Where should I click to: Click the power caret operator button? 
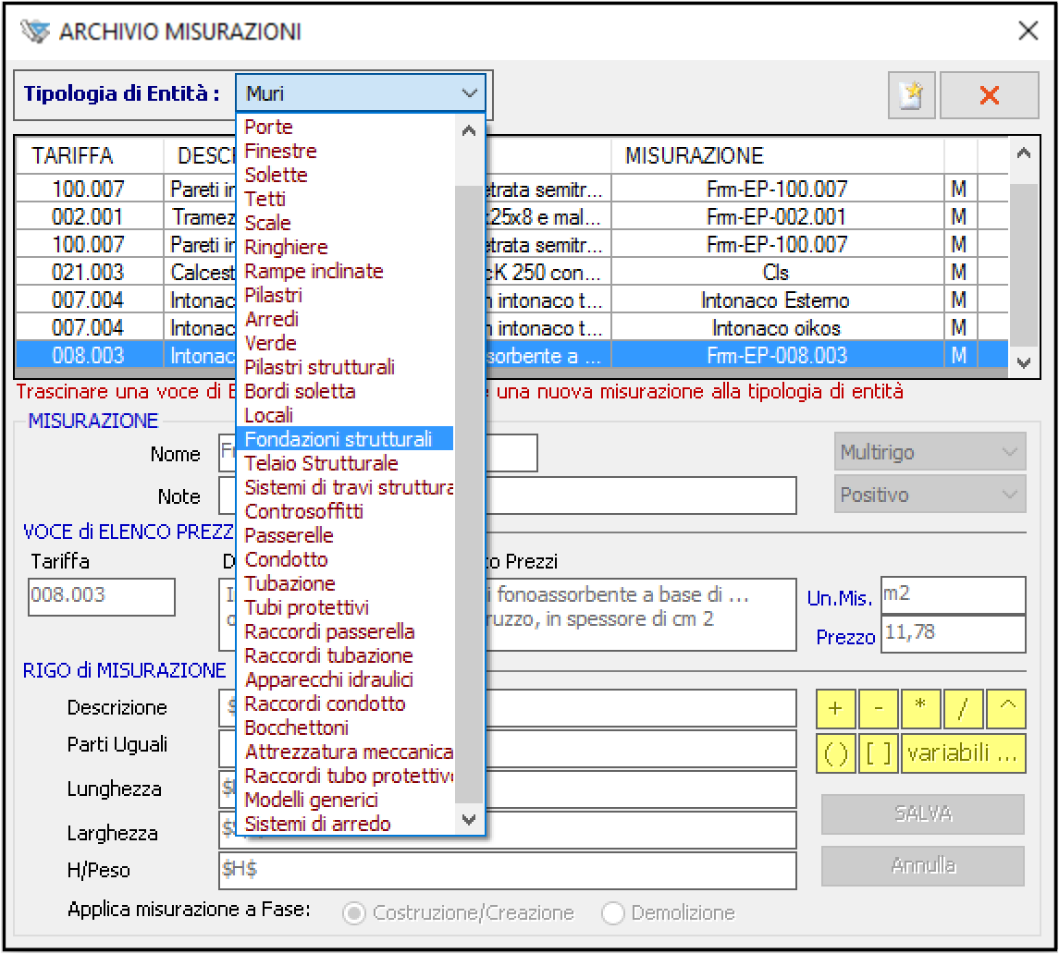click(1006, 709)
